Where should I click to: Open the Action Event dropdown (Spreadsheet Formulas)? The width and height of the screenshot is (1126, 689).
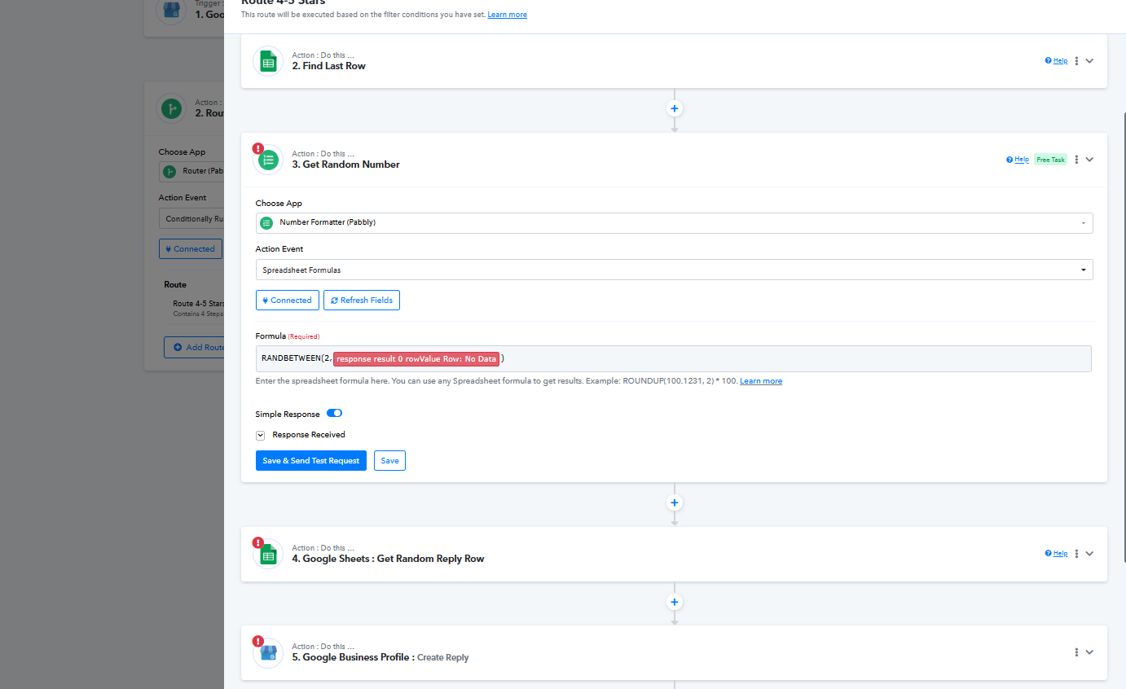[x=674, y=270]
